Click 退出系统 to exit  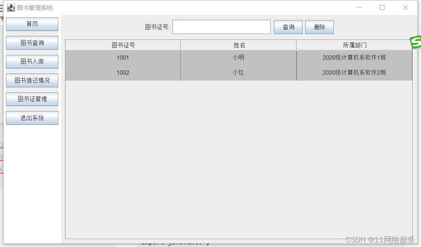tap(32, 118)
